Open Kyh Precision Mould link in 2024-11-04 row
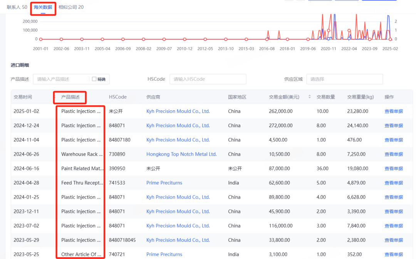Screen dimensions: 416x259 [x=178, y=140]
